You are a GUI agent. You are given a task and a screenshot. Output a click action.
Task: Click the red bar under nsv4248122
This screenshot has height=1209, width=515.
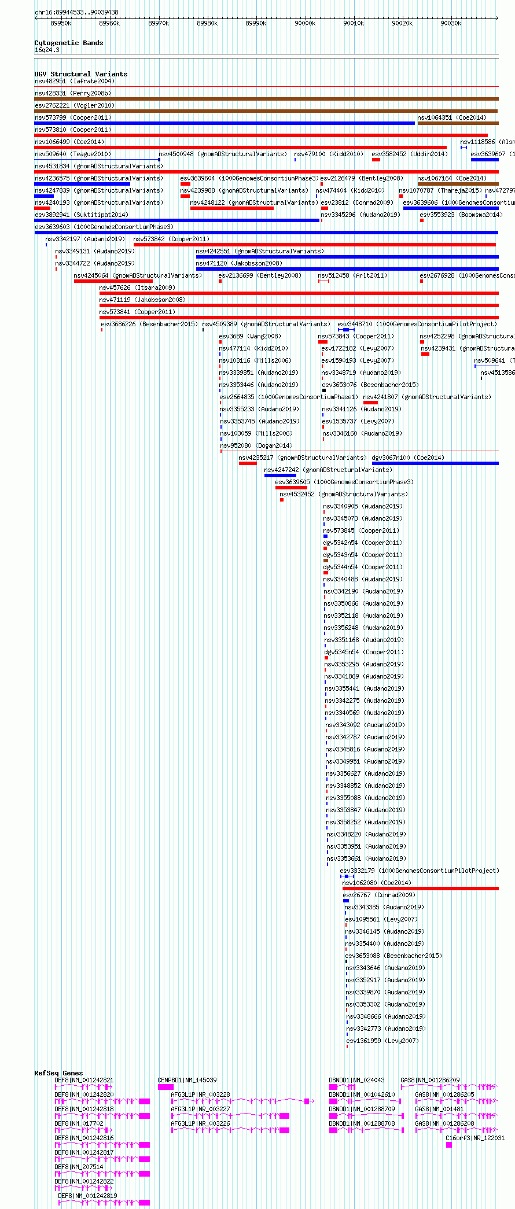pos(232,208)
